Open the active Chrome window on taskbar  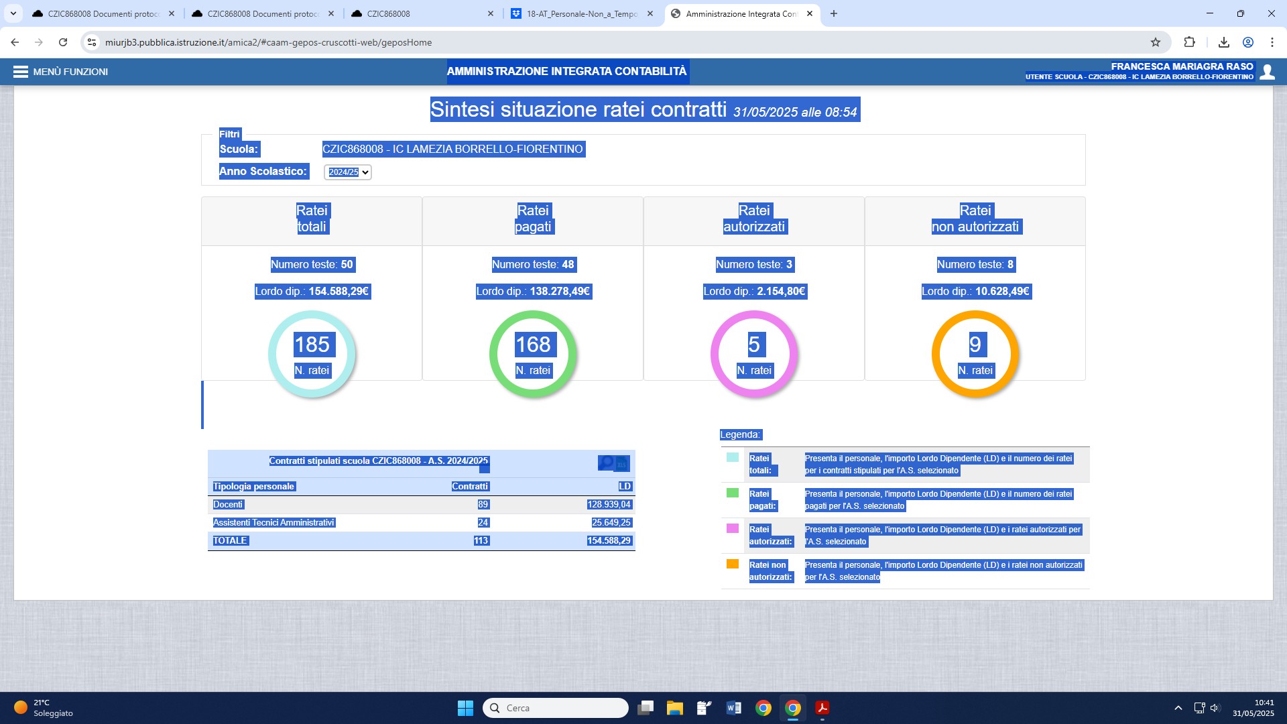tap(793, 708)
